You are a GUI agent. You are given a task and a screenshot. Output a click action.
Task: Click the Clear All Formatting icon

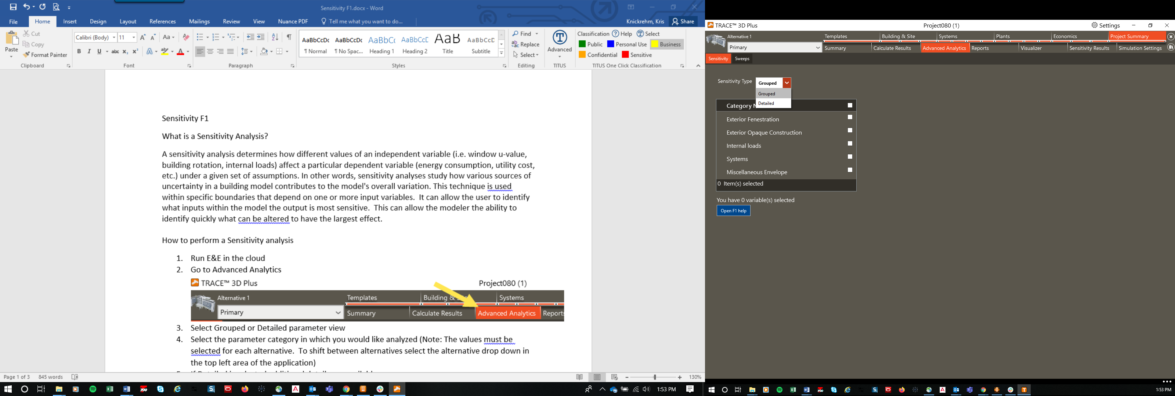point(186,37)
